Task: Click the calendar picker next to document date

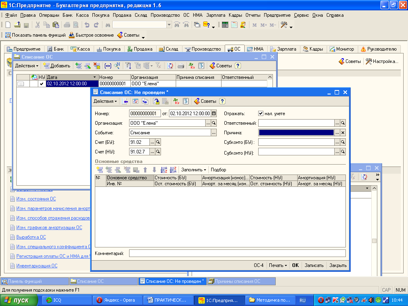Action: pos(214,114)
